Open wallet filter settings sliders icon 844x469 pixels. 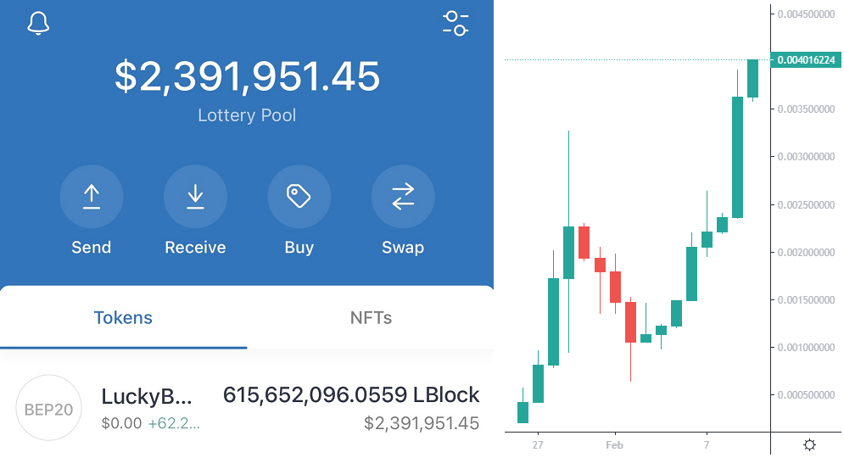(x=456, y=23)
